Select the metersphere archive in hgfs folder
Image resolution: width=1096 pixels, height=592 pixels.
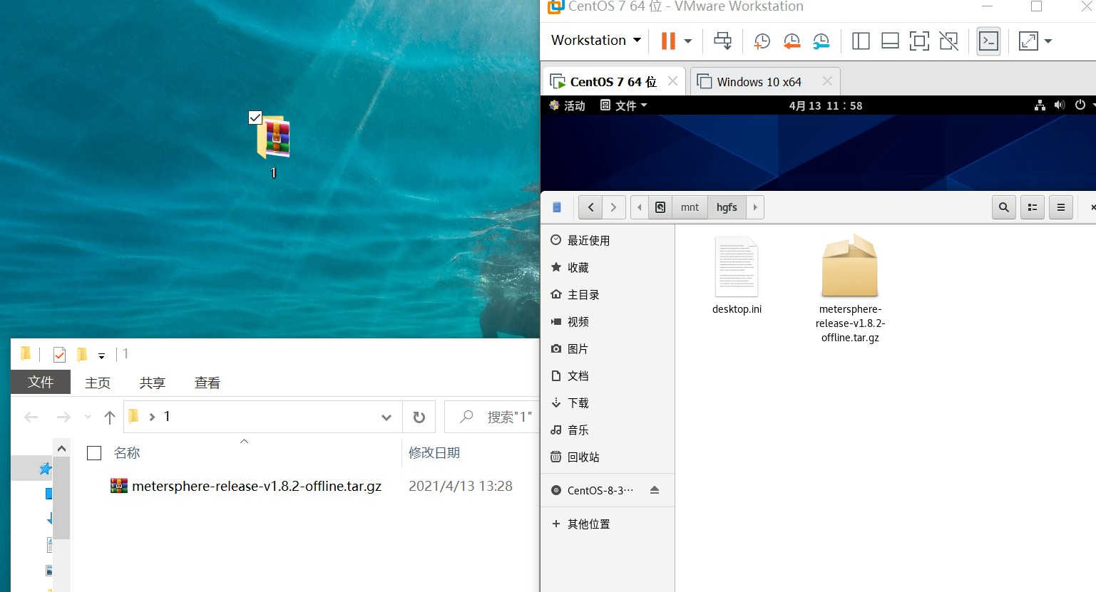coord(850,289)
